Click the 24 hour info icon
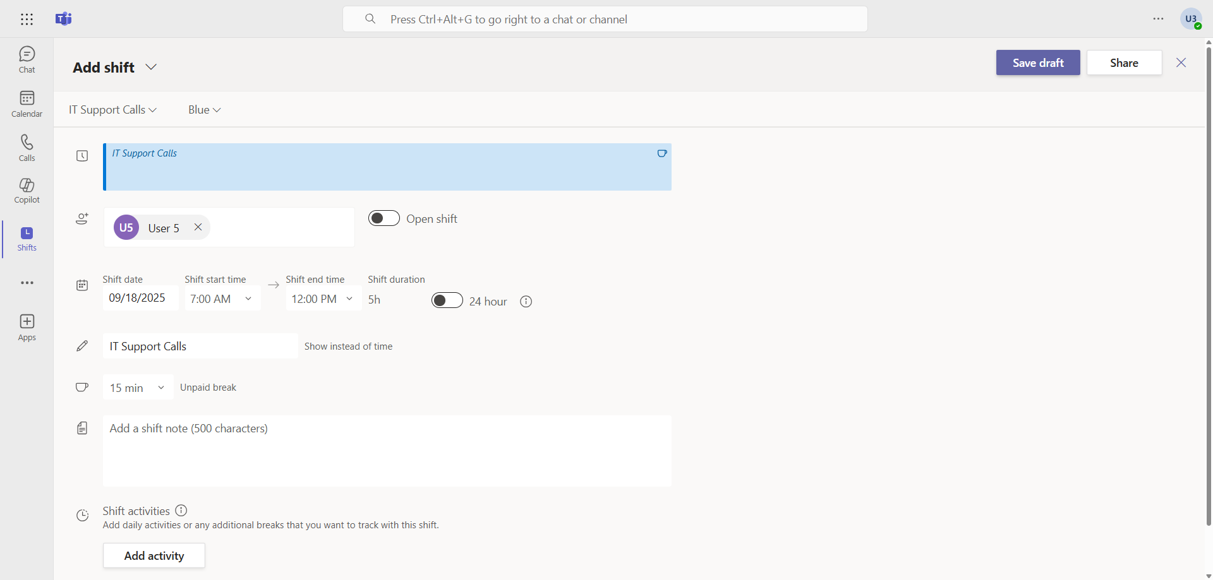The width and height of the screenshot is (1213, 580). [x=526, y=302]
